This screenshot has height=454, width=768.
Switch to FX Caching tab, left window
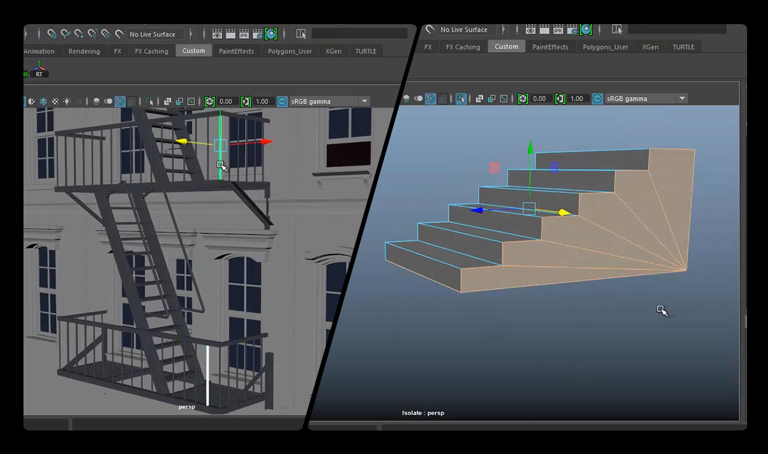pyautogui.click(x=151, y=51)
